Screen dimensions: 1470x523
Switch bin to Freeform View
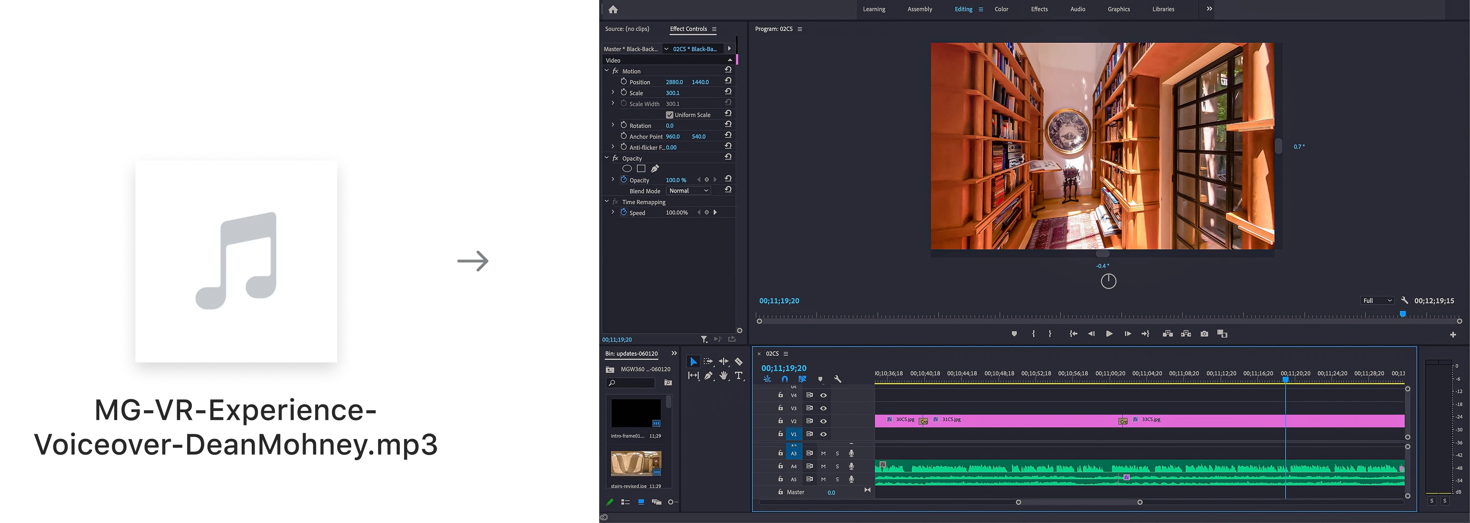click(656, 502)
